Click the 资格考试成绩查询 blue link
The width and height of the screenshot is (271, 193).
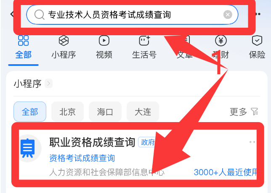point(82,158)
